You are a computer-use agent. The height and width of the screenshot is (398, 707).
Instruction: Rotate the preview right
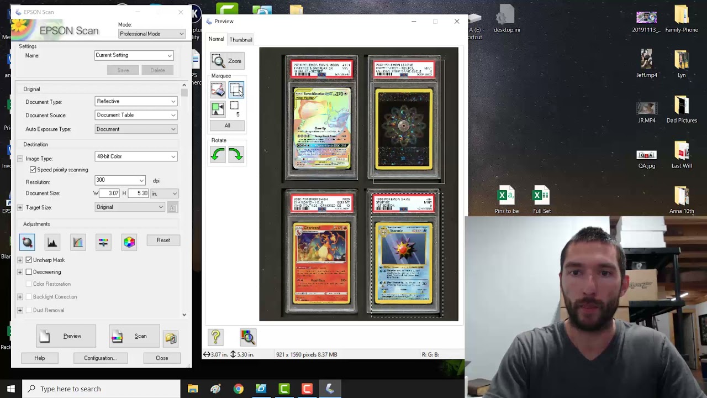pyautogui.click(x=236, y=155)
